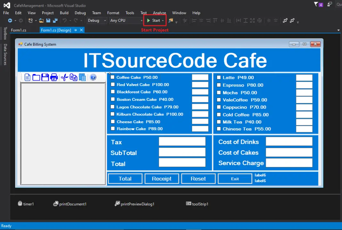Click the Paste icon on the toolstrip
The image size is (342, 230).
(82, 77)
